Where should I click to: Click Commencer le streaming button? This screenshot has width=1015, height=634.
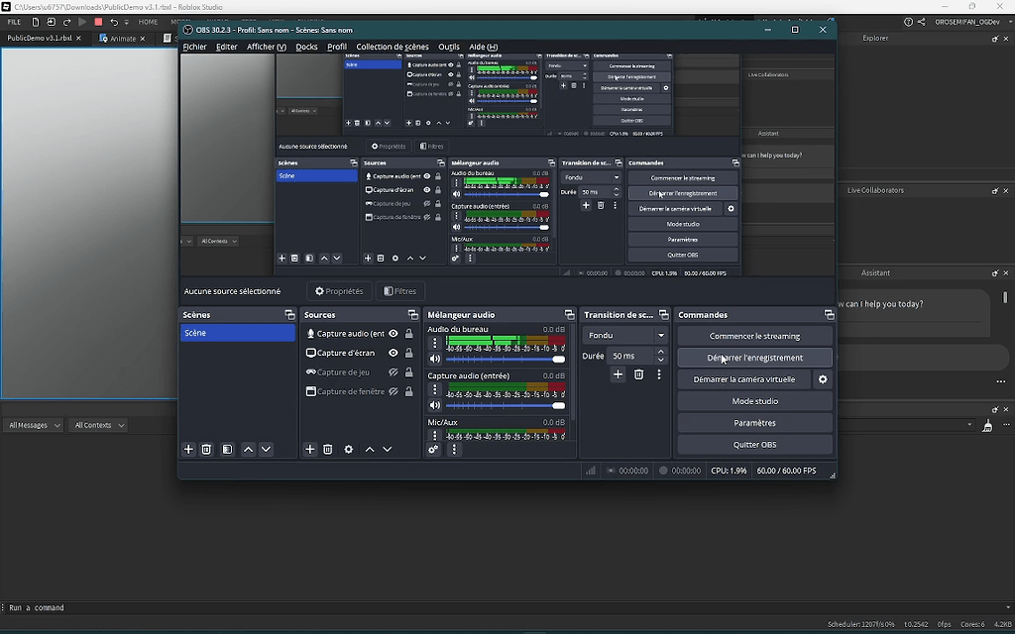(754, 337)
